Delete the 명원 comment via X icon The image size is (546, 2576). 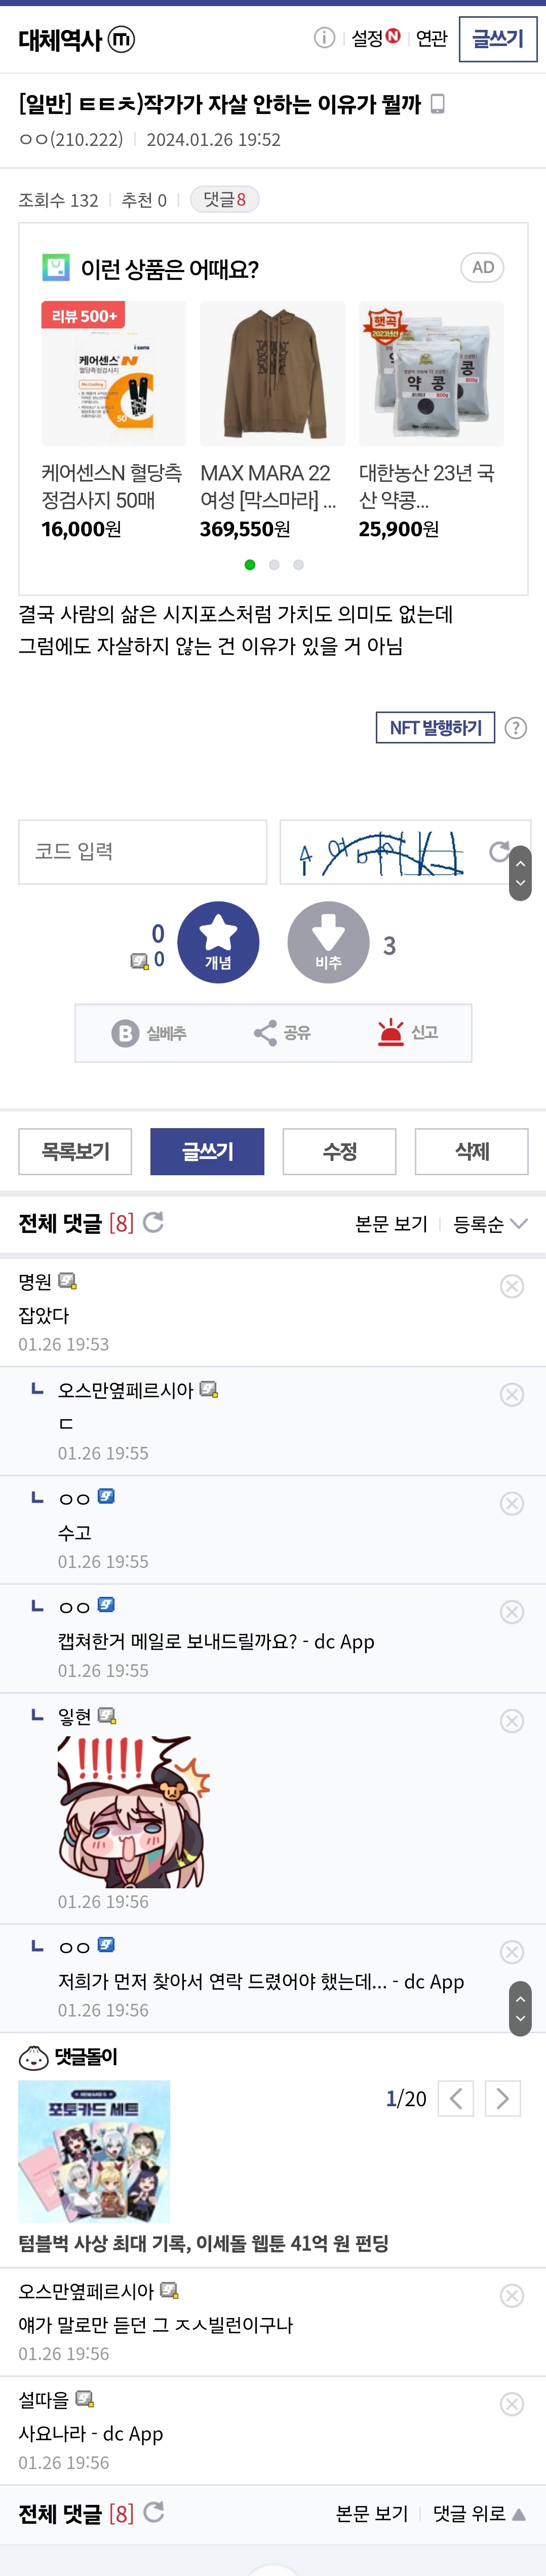[x=512, y=1286]
